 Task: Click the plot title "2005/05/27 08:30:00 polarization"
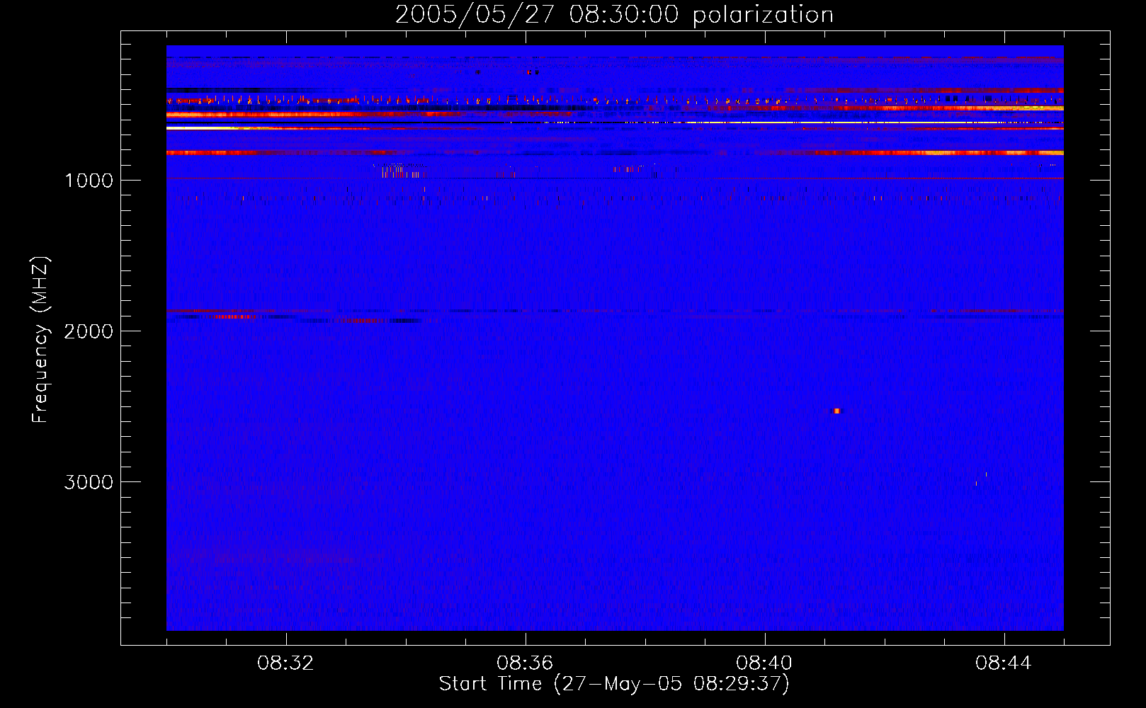[x=614, y=14]
